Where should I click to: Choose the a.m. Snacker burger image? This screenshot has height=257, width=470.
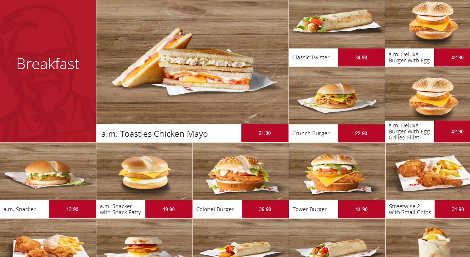48,172
